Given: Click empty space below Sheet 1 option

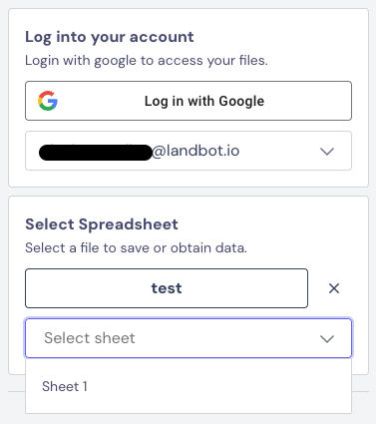Looking at the screenshot, I should (x=188, y=408).
